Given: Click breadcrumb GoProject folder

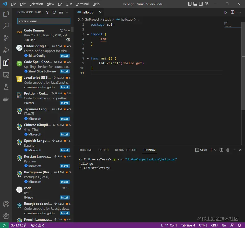Looking at the screenshot, I should point(92,20).
